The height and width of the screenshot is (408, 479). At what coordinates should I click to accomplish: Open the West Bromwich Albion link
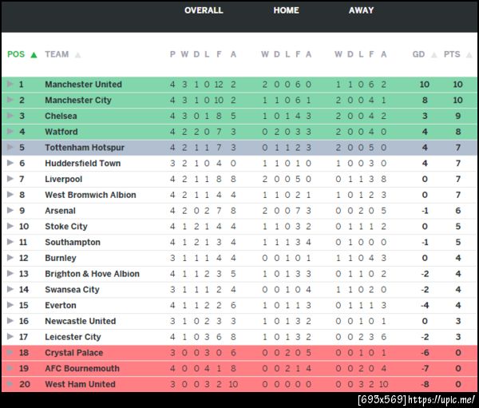(x=90, y=195)
